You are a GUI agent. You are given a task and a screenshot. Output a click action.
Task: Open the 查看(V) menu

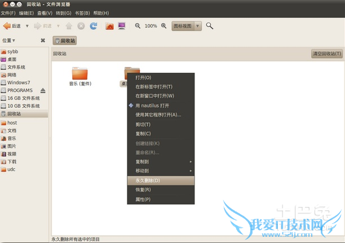point(45,13)
